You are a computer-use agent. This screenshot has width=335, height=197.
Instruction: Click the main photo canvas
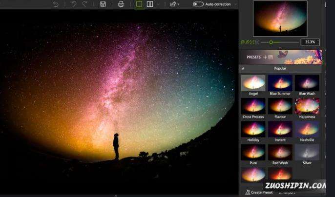point(119,102)
